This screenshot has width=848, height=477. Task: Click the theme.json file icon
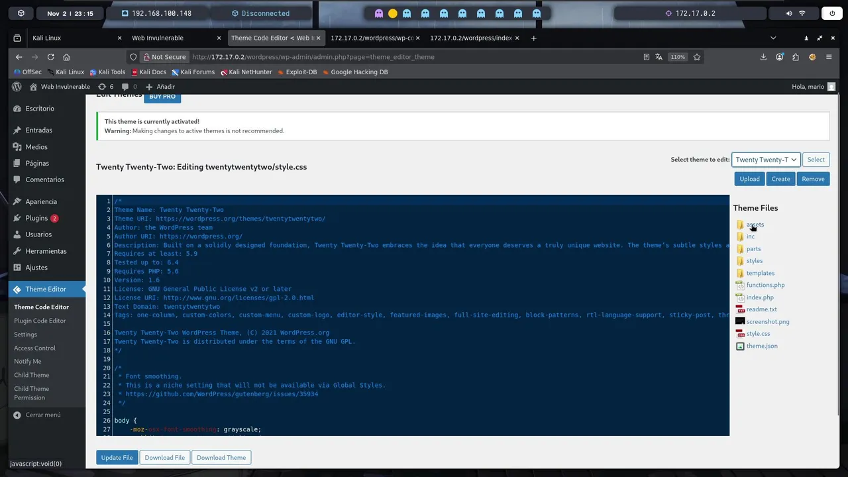tap(740, 346)
